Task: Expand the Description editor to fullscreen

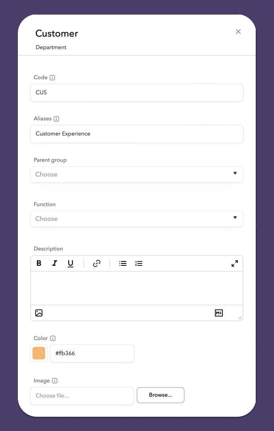Action: (x=235, y=263)
